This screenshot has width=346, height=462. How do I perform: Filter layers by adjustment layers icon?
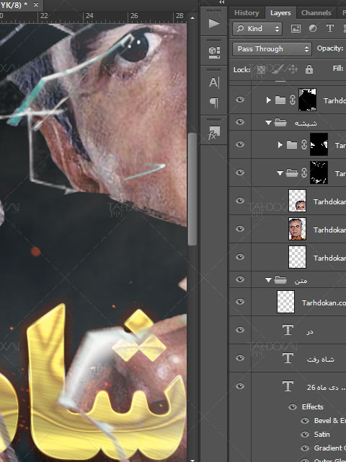pyautogui.click(x=313, y=28)
